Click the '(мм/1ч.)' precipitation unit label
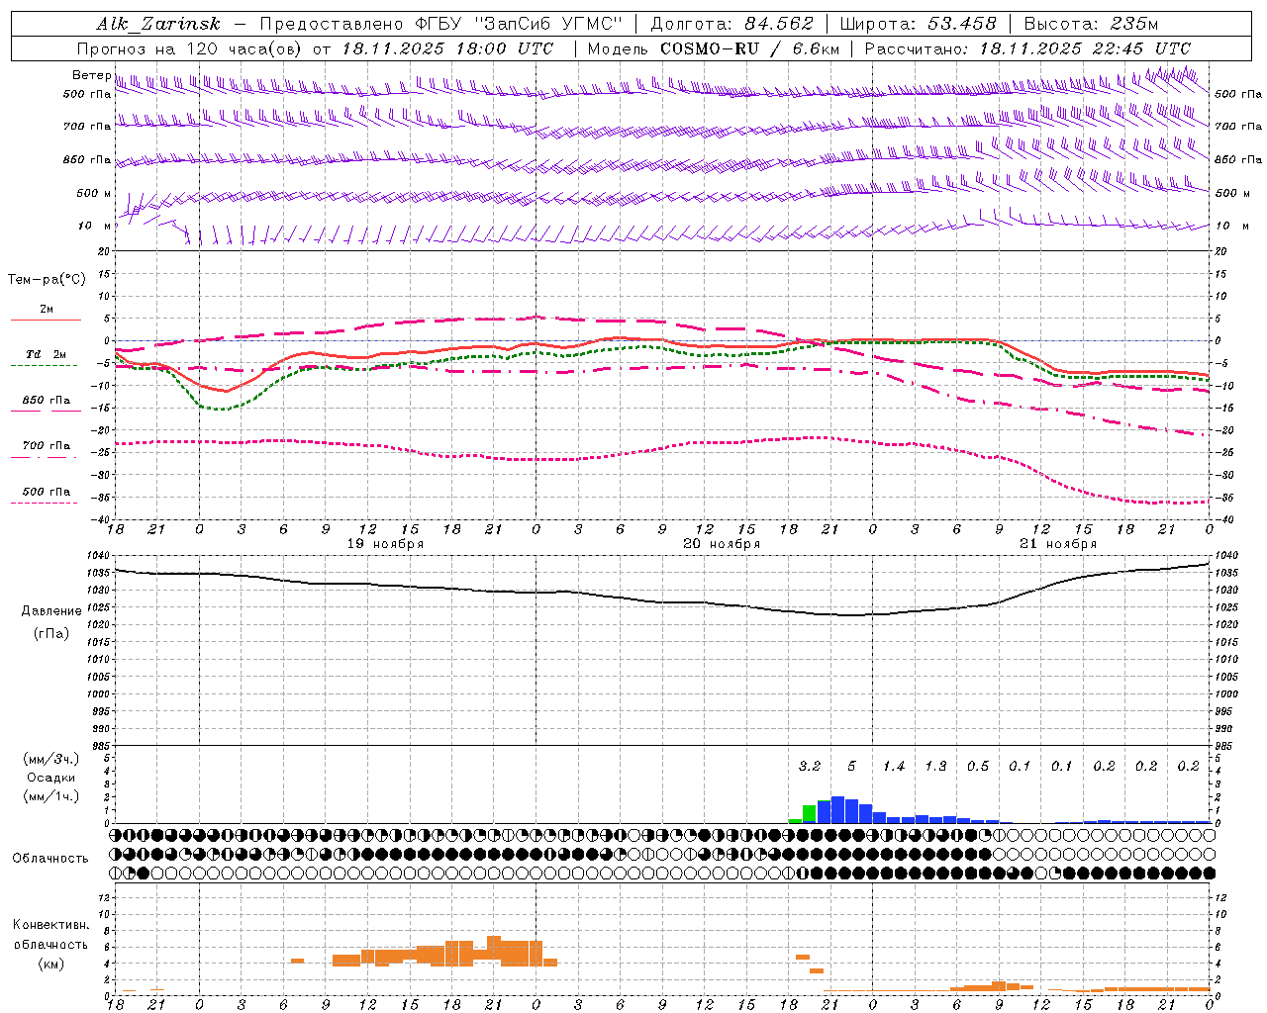The height and width of the screenshot is (1013, 1267). (51, 796)
